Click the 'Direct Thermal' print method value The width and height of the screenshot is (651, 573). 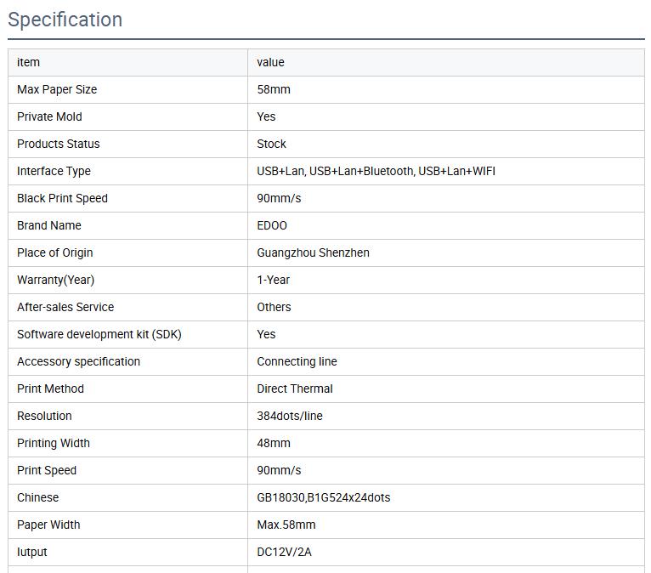[x=295, y=389]
